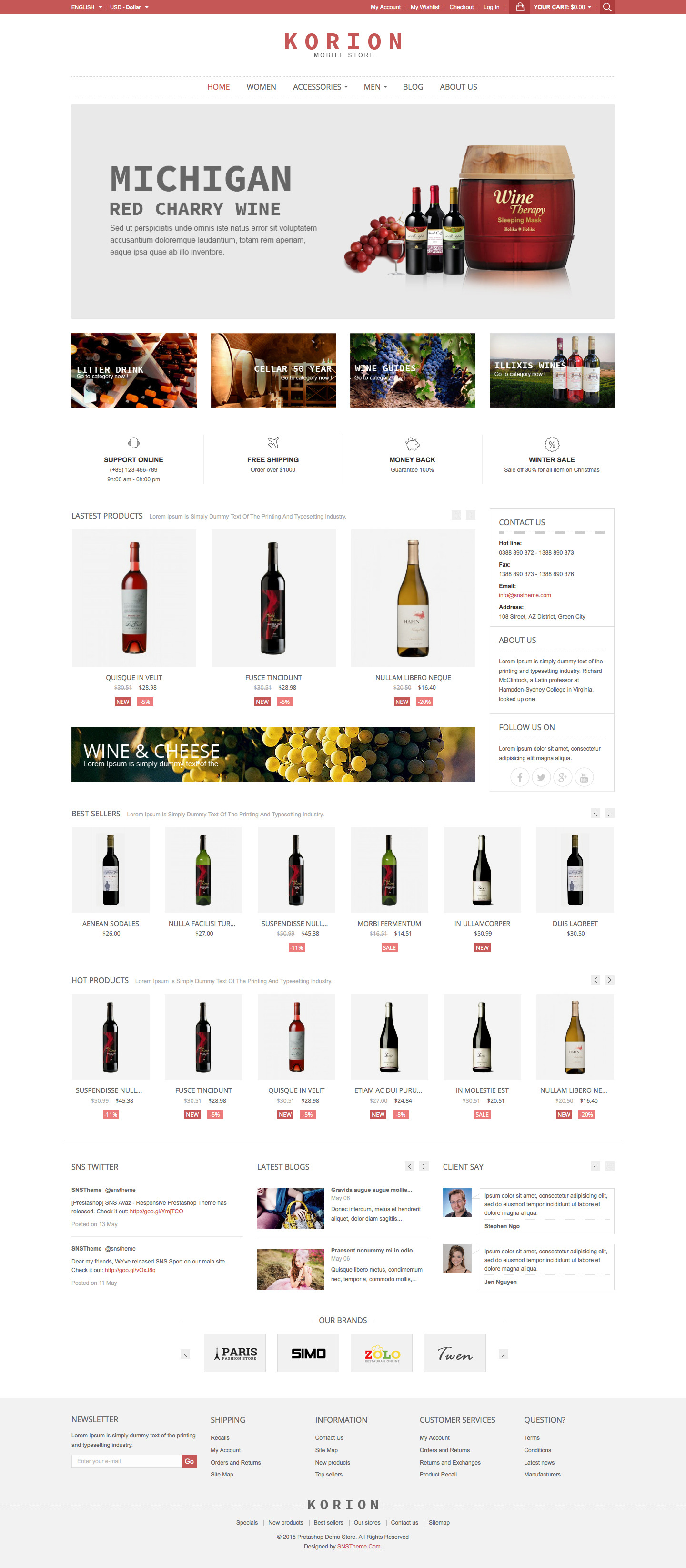
Task: Open the Twitter social icon
Action: pyautogui.click(x=541, y=777)
